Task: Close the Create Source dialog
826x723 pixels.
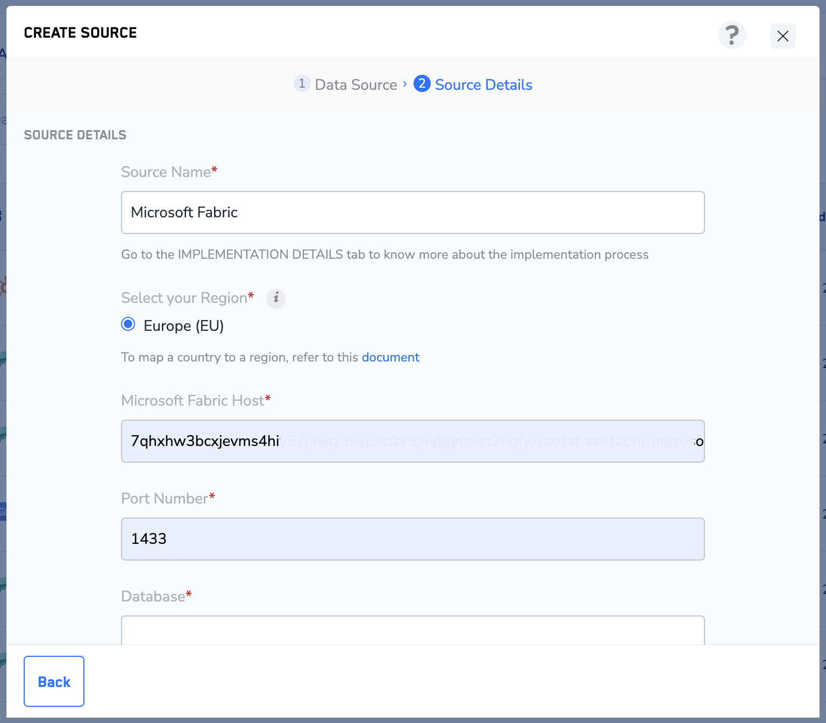Action: (x=782, y=36)
